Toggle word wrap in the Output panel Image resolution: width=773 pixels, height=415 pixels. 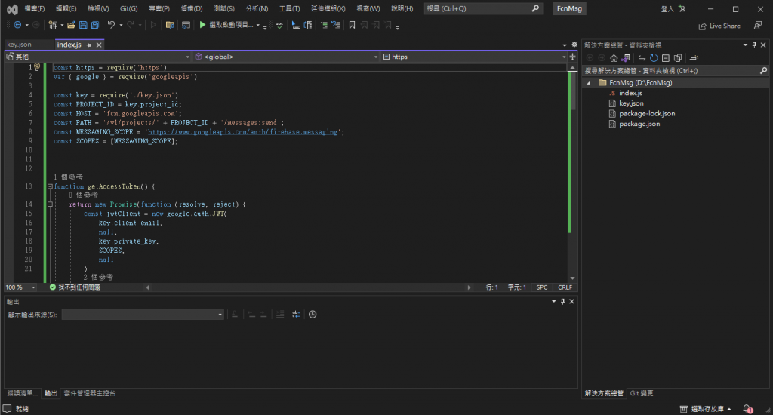coord(296,315)
